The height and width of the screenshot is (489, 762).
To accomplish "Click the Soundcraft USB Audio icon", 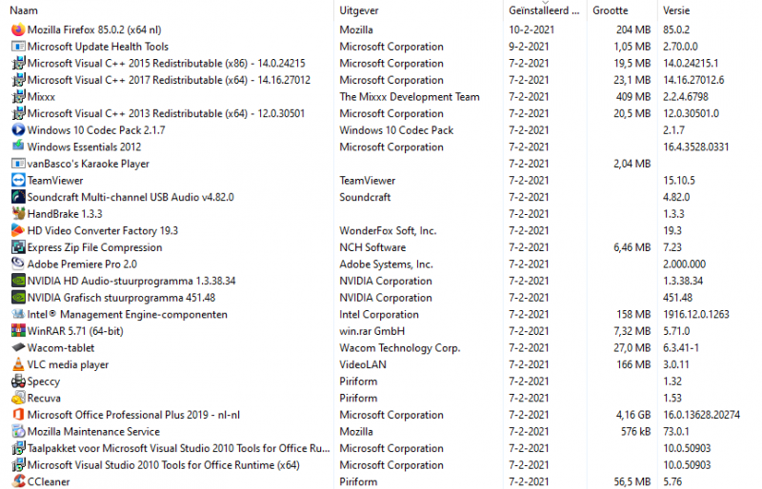I will click(18, 197).
